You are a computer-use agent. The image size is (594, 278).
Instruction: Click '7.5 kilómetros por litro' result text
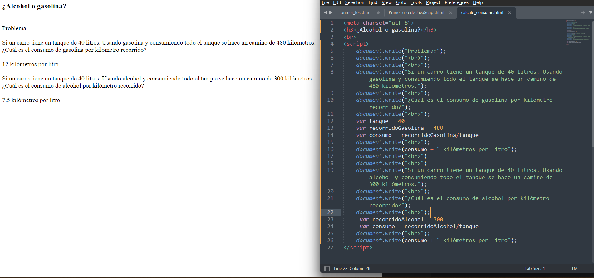(x=31, y=100)
